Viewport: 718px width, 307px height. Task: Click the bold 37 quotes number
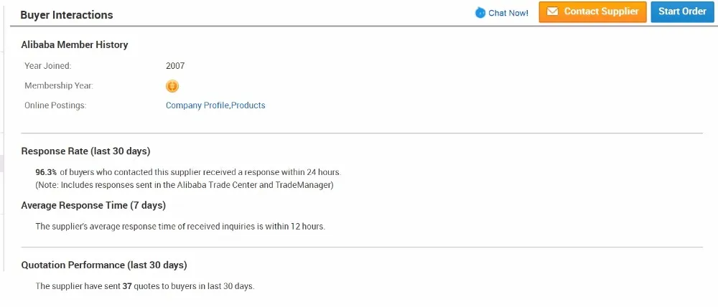tap(127, 286)
